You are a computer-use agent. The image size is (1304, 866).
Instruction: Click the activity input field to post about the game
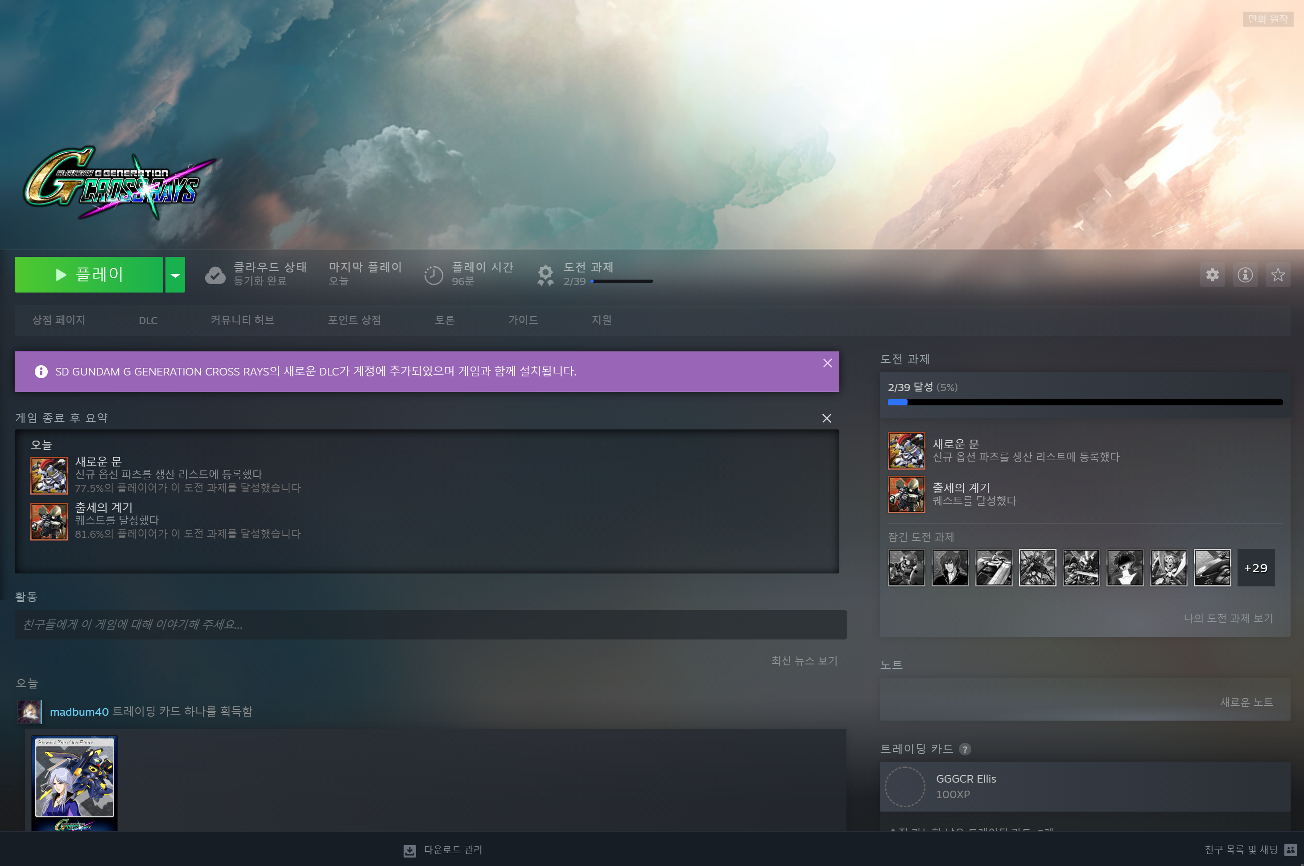click(431, 625)
